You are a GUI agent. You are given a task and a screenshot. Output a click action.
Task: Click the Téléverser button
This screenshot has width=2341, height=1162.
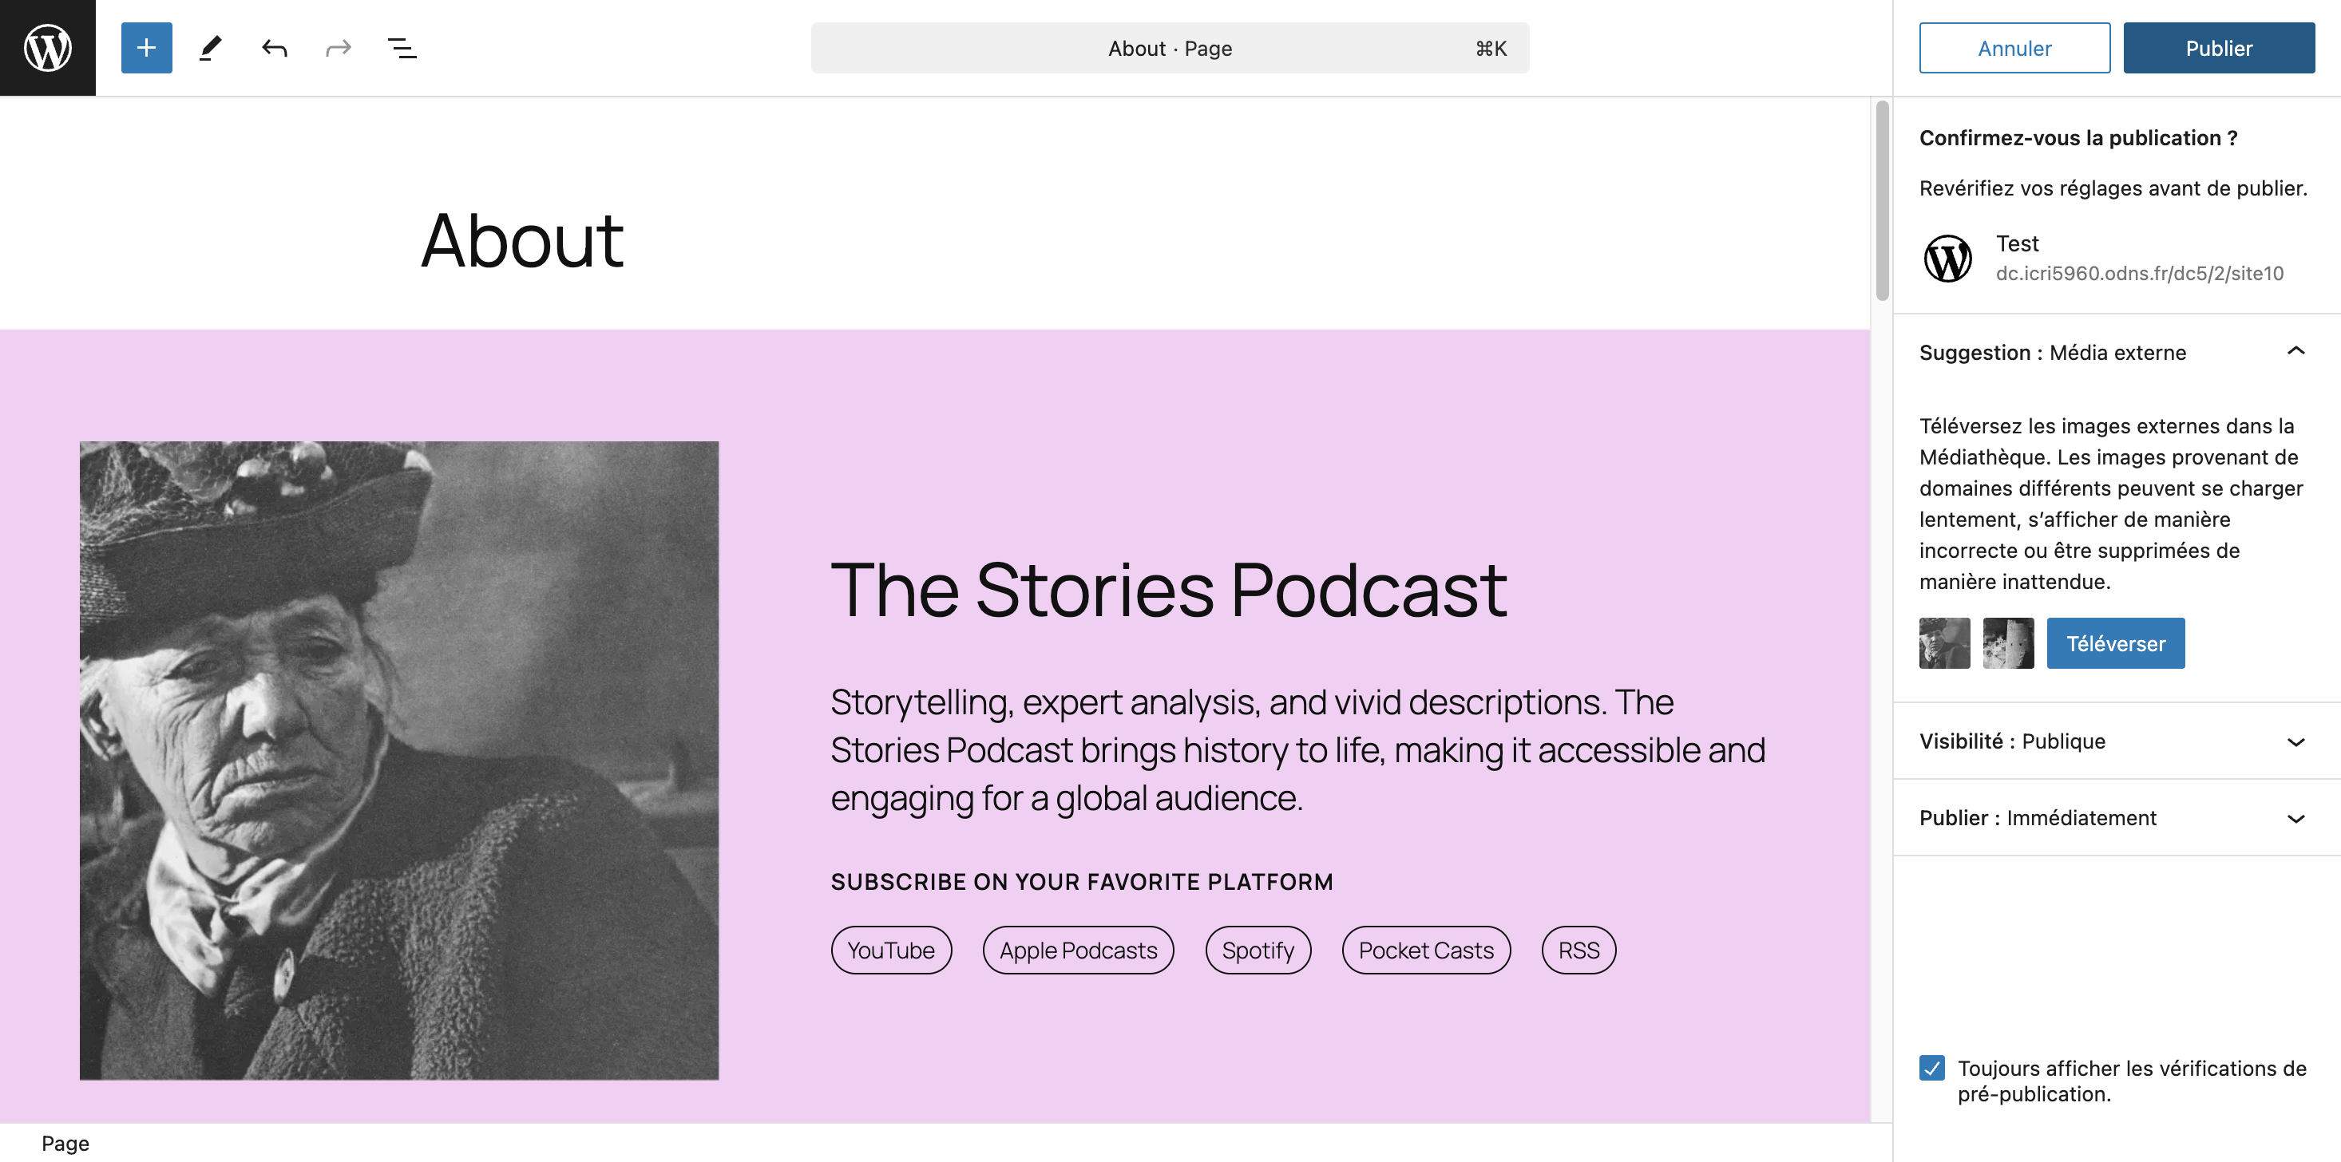pos(2115,643)
